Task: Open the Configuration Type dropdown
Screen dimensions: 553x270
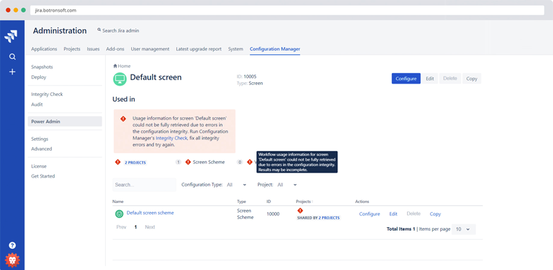Action: click(x=237, y=184)
